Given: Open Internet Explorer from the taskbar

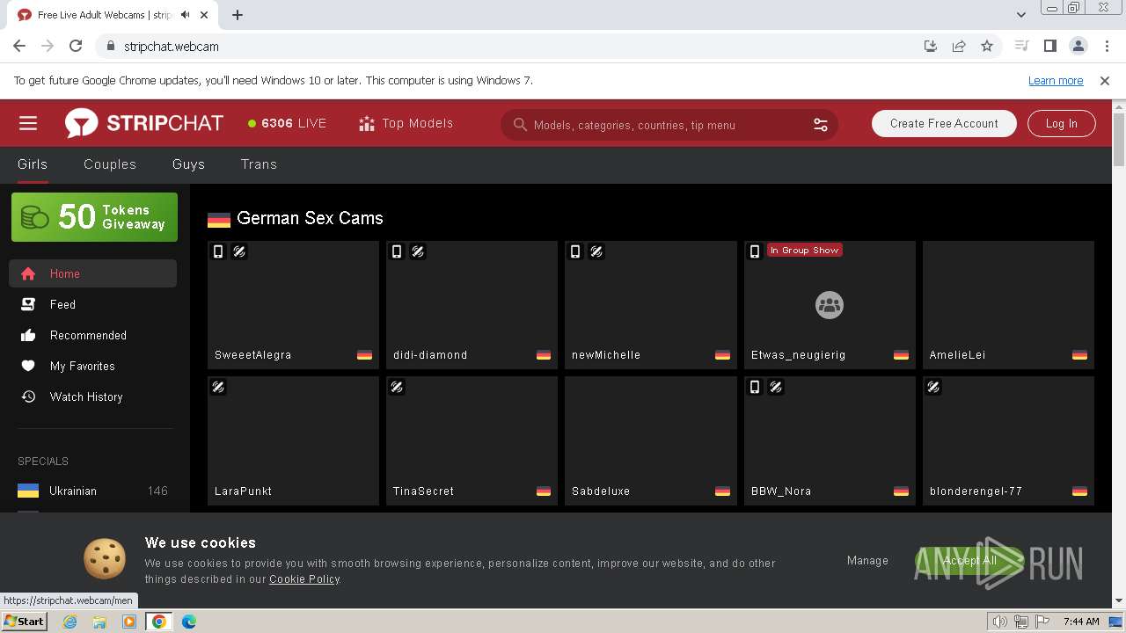Looking at the screenshot, I should pos(69,622).
